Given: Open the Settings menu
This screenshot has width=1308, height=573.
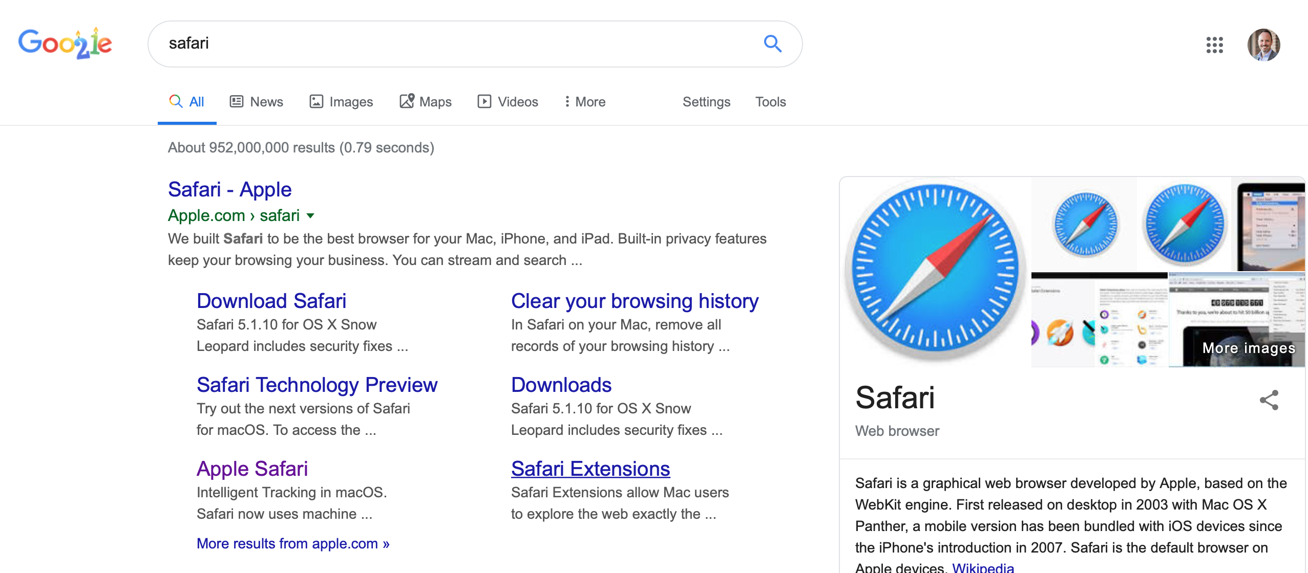Looking at the screenshot, I should tap(706, 102).
